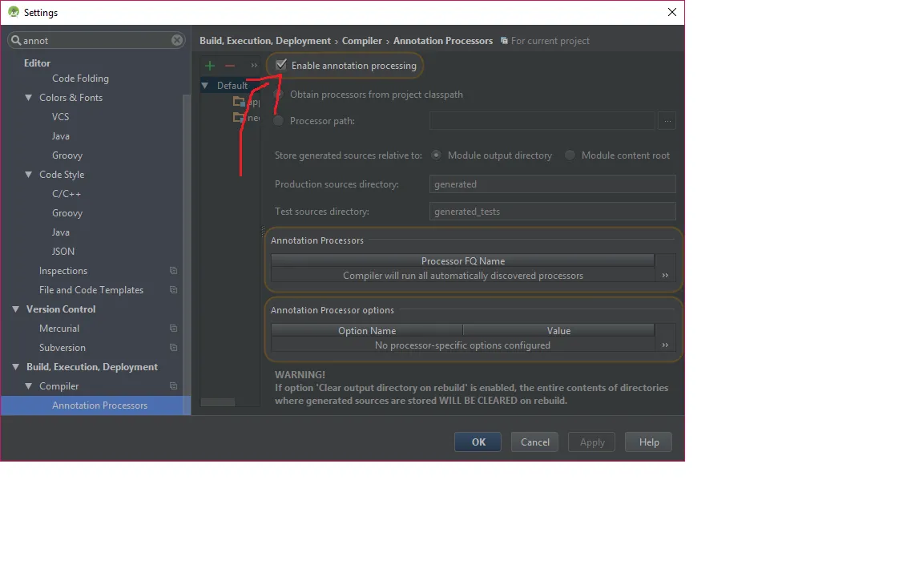Click the project-level icon beside File and Code Templates

[173, 289]
